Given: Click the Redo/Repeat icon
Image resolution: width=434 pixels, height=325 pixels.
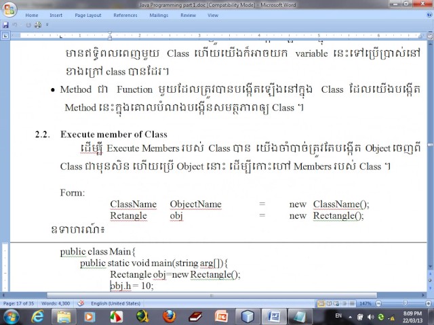Looking at the screenshot, I should (28, 25).
